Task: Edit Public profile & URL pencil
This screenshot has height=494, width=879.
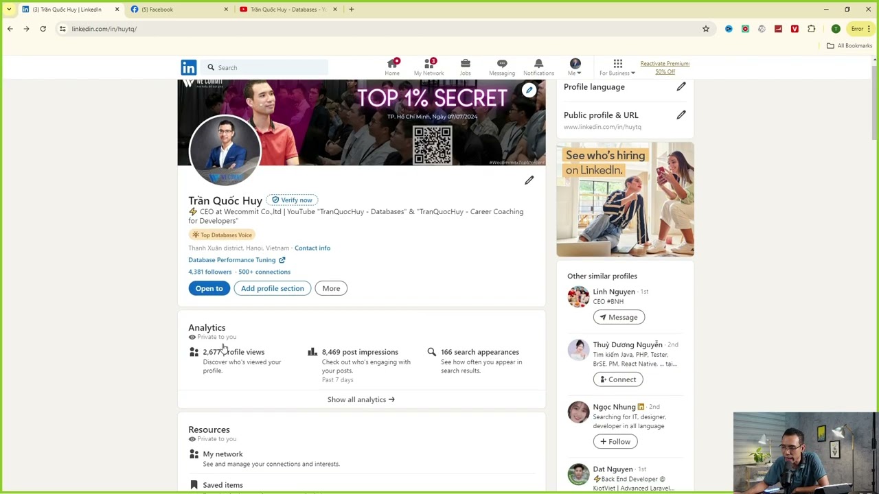Action: click(x=681, y=115)
